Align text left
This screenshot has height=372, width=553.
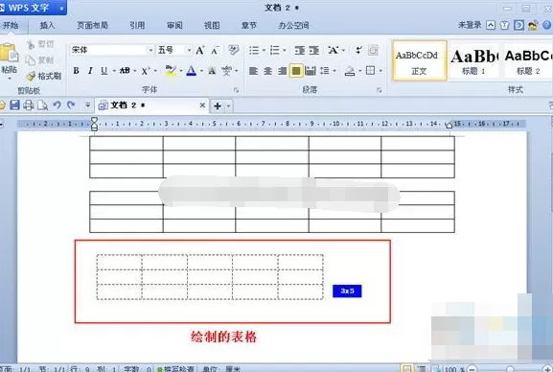point(253,71)
